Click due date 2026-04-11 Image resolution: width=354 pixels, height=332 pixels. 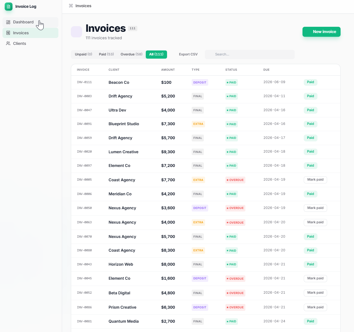pos(274,96)
